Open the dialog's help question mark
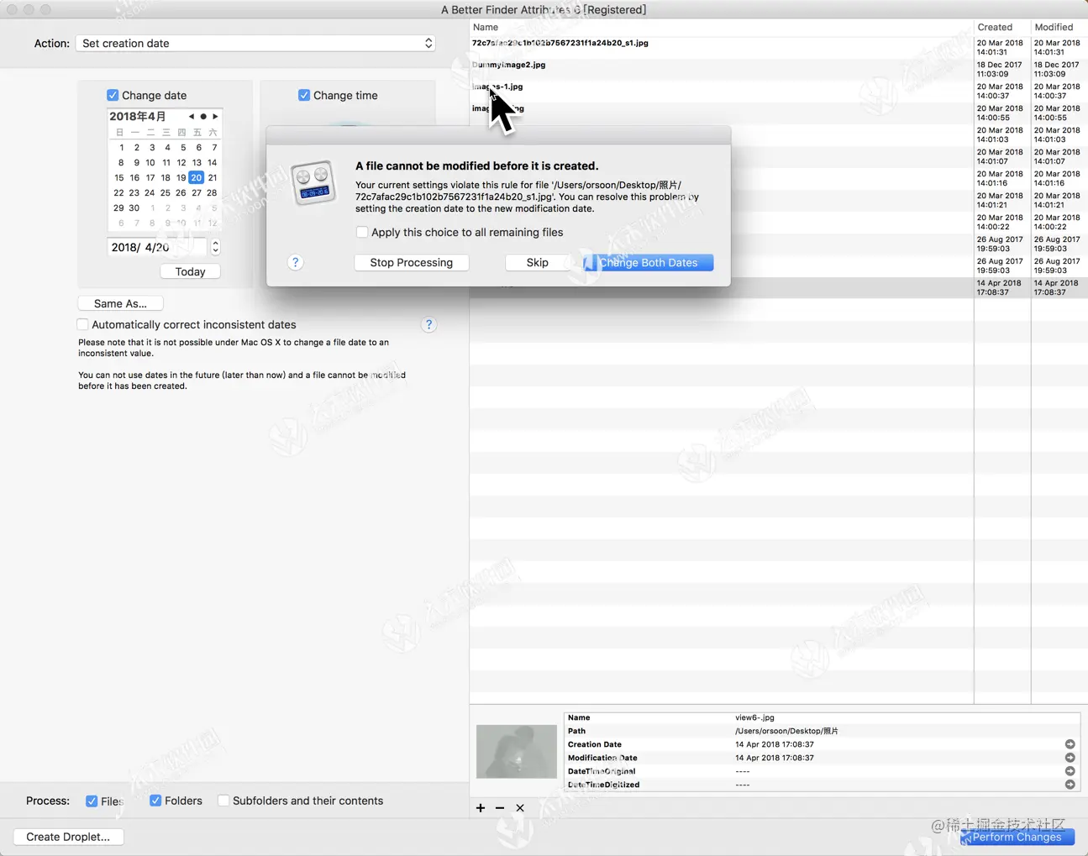 [295, 262]
